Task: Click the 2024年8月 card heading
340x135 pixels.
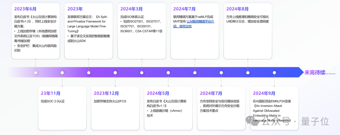Action: point(238,9)
